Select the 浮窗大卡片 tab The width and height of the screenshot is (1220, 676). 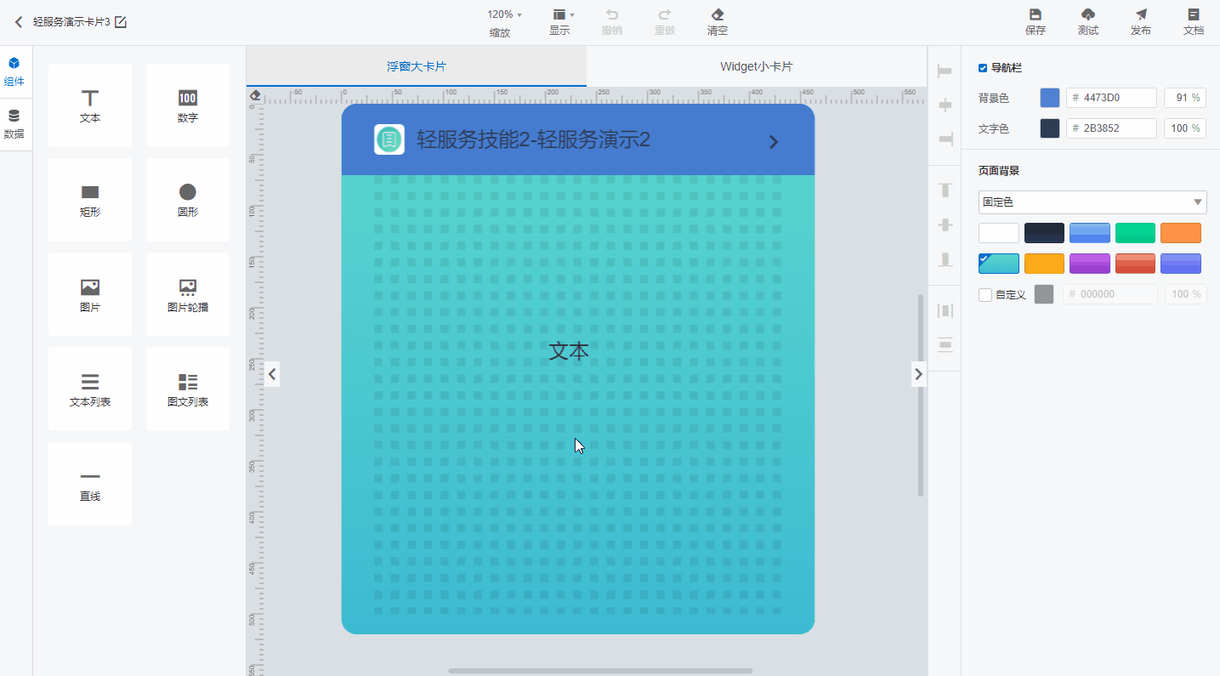click(x=417, y=66)
